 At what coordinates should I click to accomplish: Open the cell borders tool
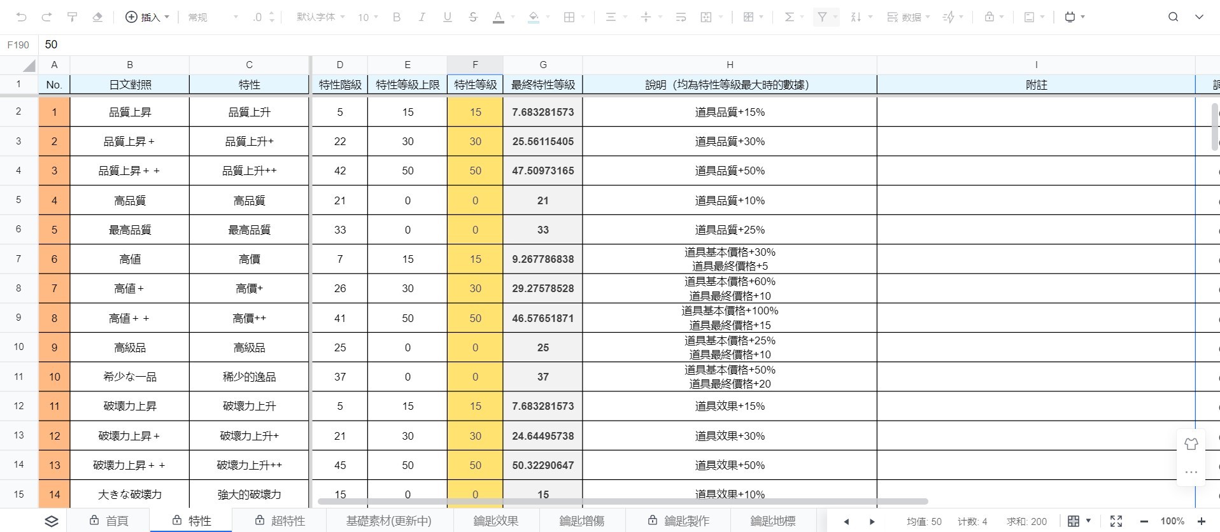[x=569, y=17]
